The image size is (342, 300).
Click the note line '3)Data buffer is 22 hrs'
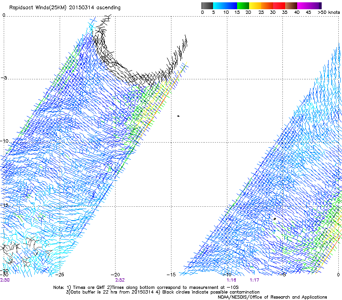[163, 292]
